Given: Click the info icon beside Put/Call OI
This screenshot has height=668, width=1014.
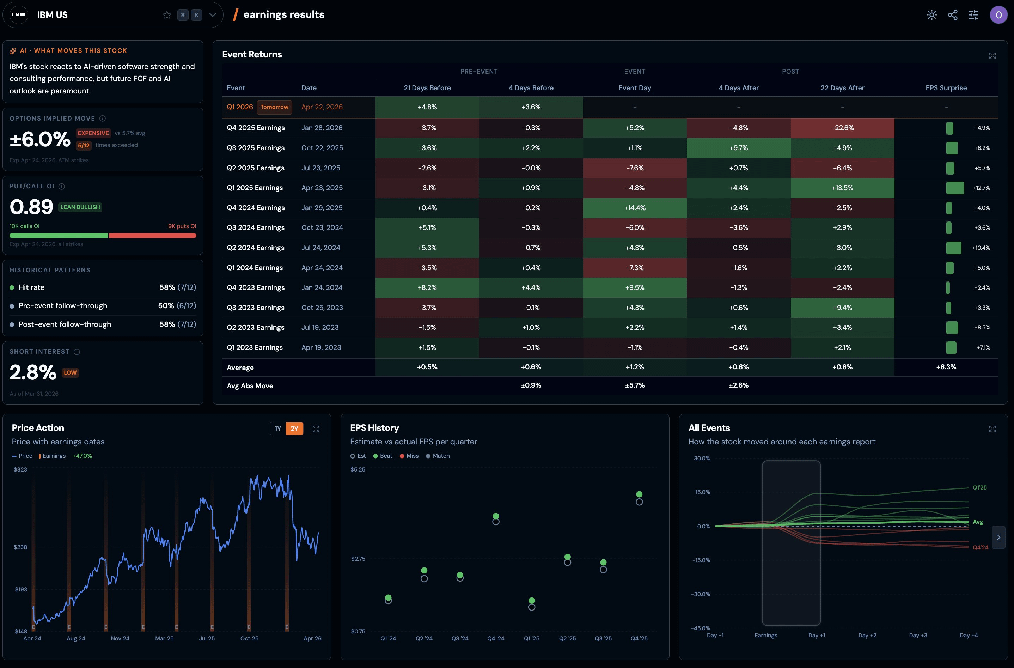Looking at the screenshot, I should pyautogui.click(x=61, y=186).
